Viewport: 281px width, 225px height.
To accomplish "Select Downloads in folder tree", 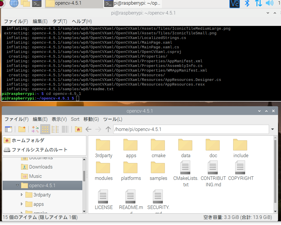I will coord(41,167).
